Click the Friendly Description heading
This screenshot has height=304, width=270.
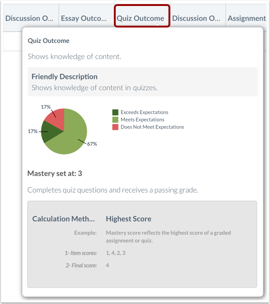64,77
